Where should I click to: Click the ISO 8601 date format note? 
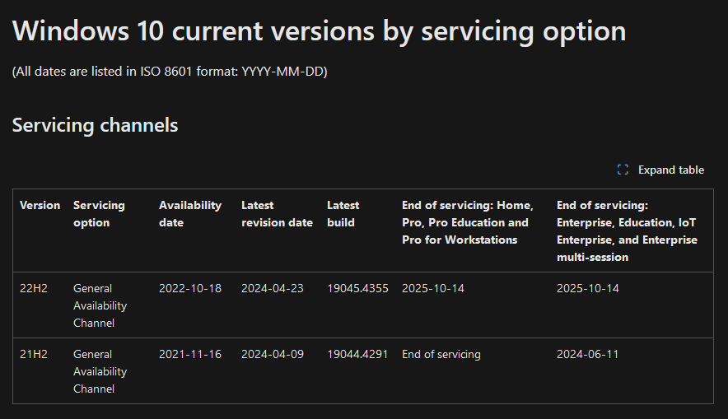pos(170,72)
